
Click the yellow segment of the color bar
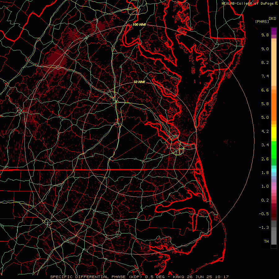click(x=274, y=133)
